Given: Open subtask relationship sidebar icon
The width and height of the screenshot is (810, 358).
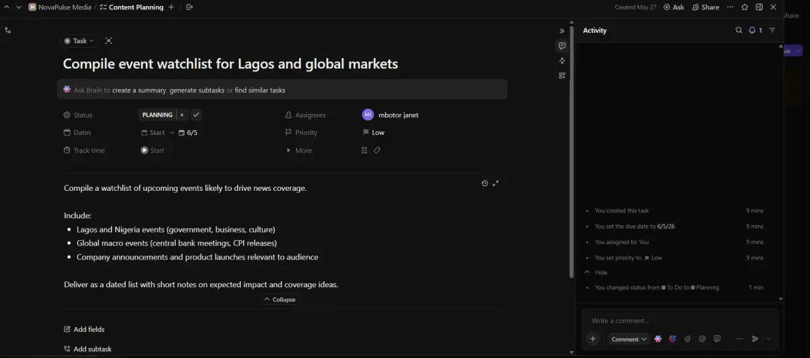Looking at the screenshot, I should [x=8, y=30].
